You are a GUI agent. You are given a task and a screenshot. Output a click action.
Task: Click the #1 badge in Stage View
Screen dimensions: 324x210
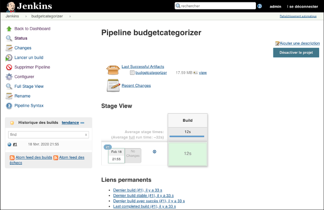coord(108,147)
